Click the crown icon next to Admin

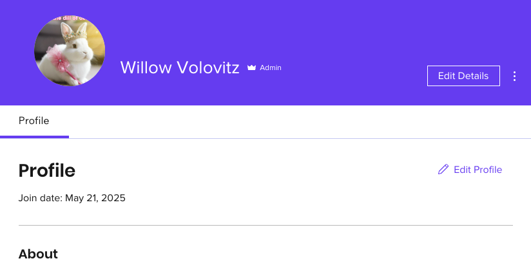252,67
